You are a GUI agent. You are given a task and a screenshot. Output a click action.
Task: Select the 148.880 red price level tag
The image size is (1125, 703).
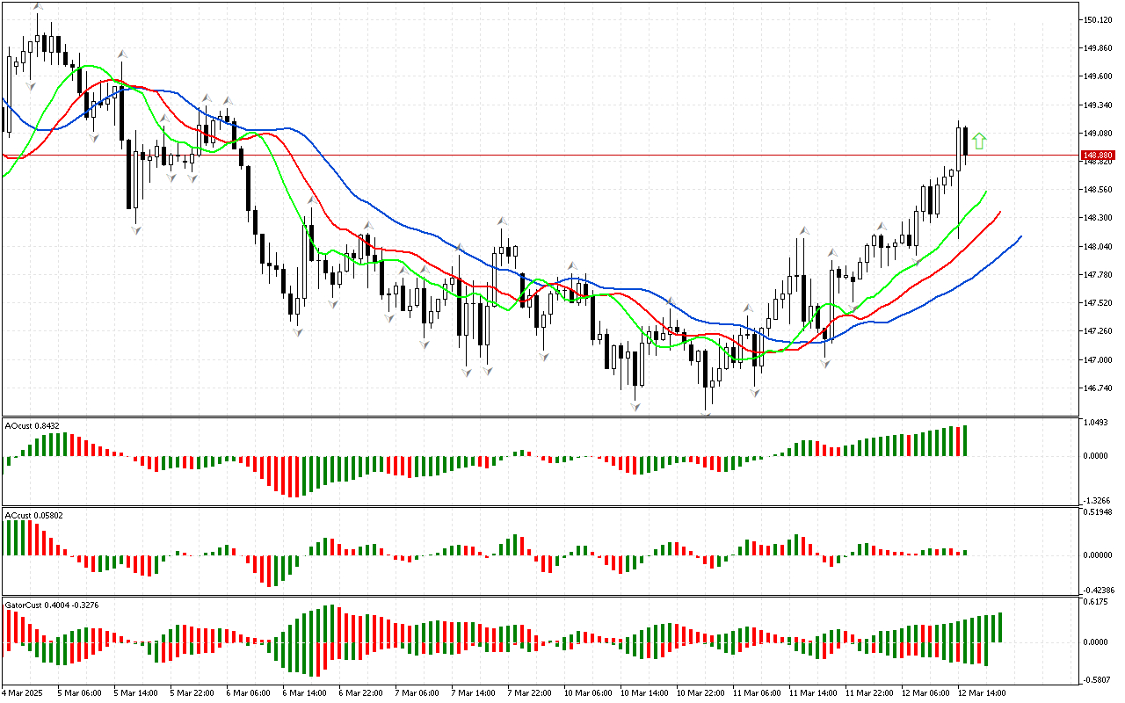[1099, 156]
